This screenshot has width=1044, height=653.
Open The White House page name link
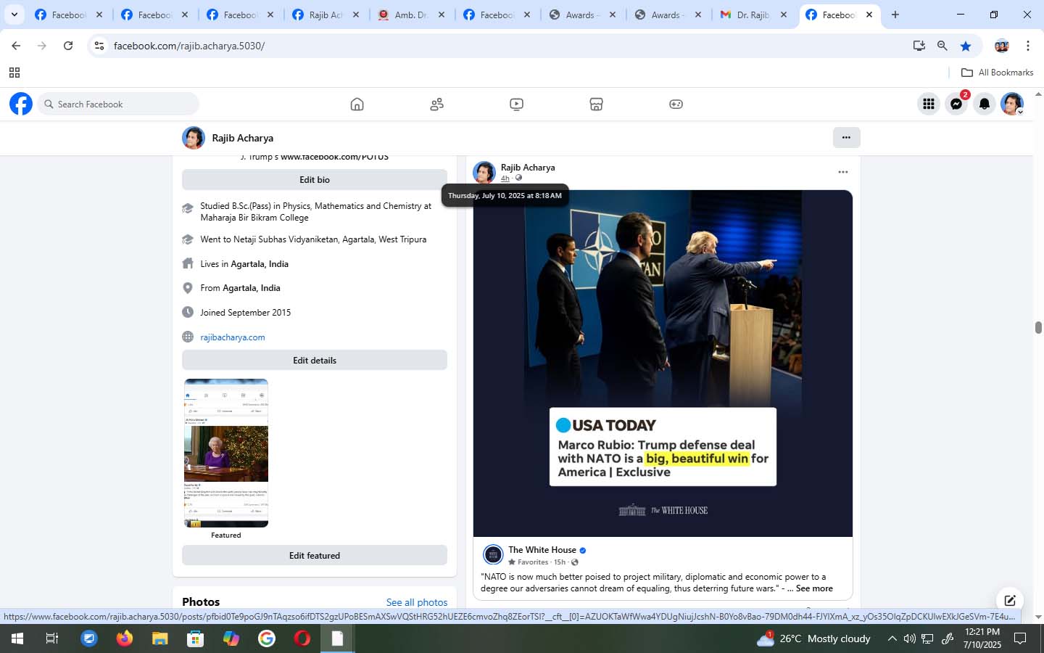click(542, 550)
